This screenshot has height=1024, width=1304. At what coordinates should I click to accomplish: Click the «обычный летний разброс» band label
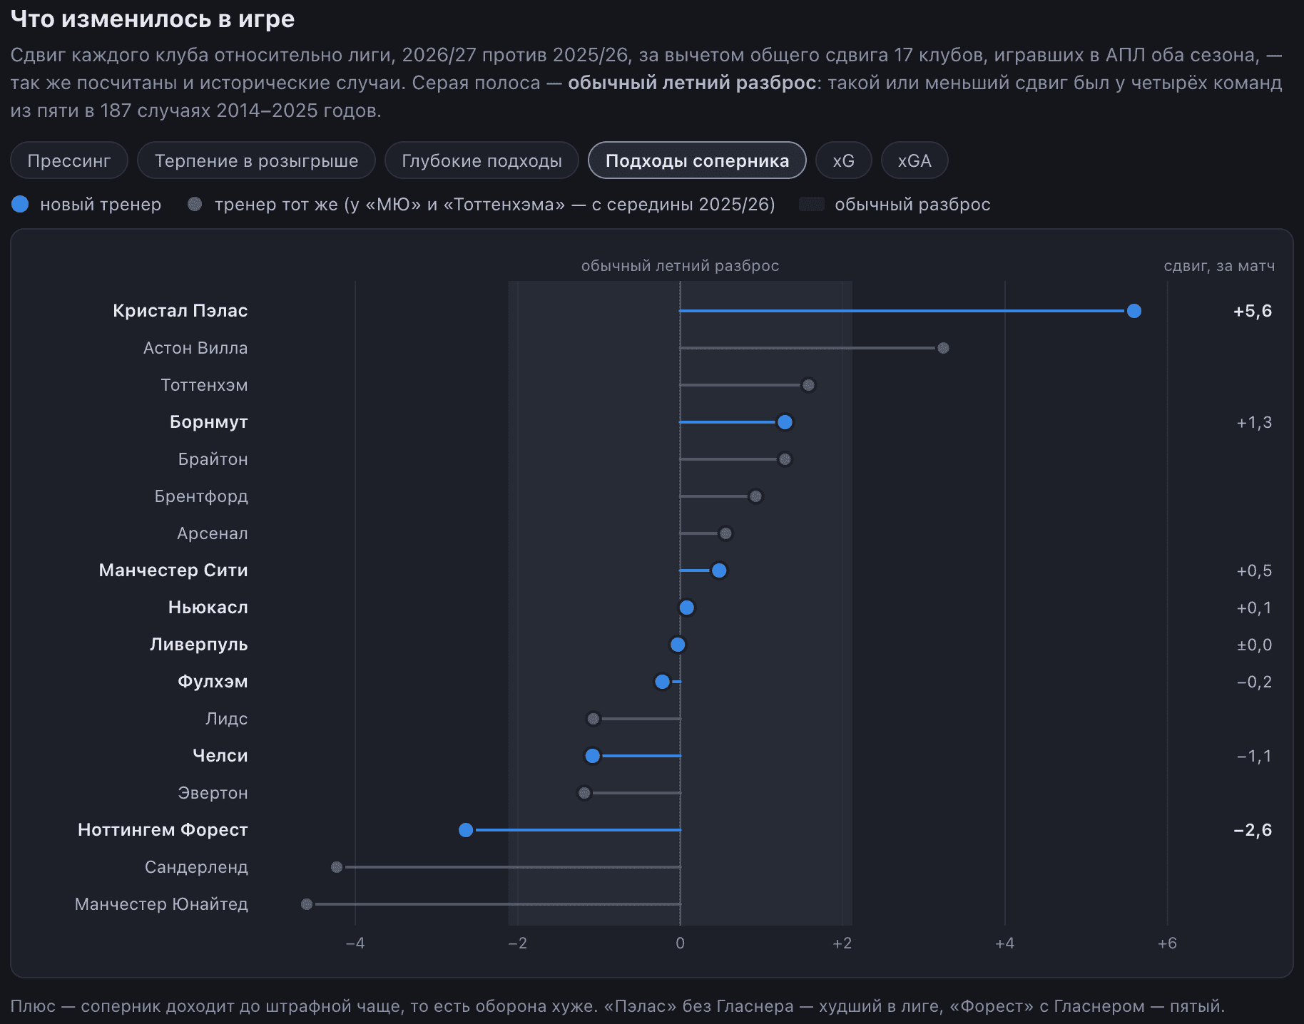pos(680,266)
